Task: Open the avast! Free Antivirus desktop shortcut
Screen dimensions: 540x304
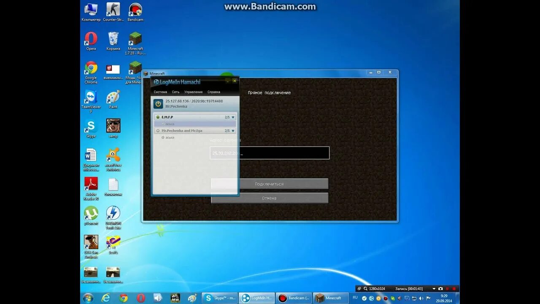Action: tap(113, 160)
